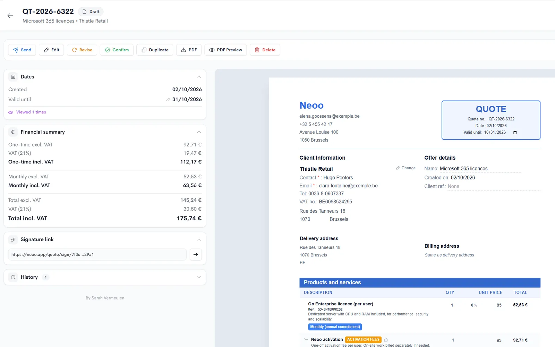555x347 pixels.
Task: Click the Valid until date 10/31/2026 in quote box
Action: pos(495,133)
